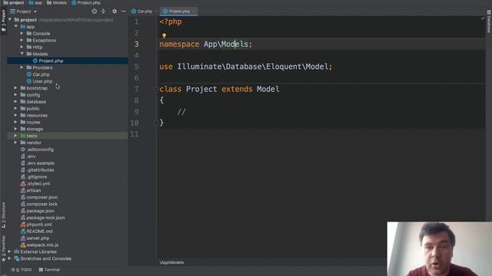Expand the vendor folder
Image resolution: width=492 pixels, height=276 pixels.
15,143
